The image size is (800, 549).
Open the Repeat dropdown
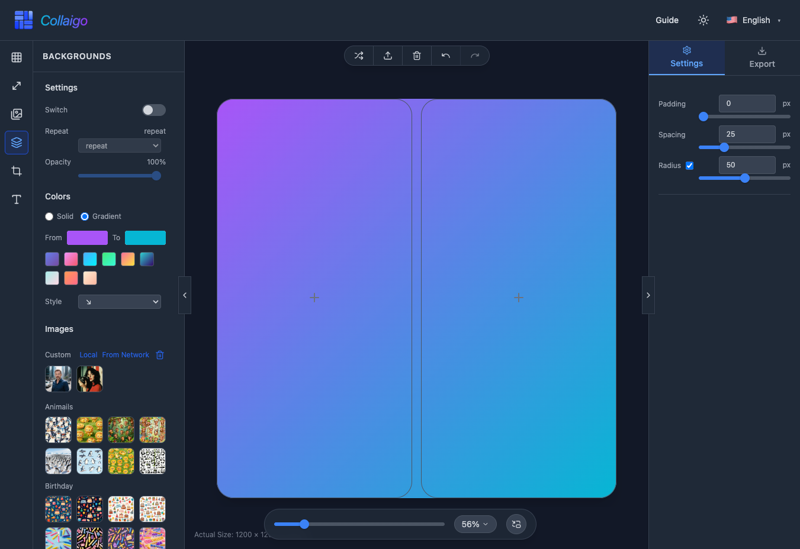[120, 146]
